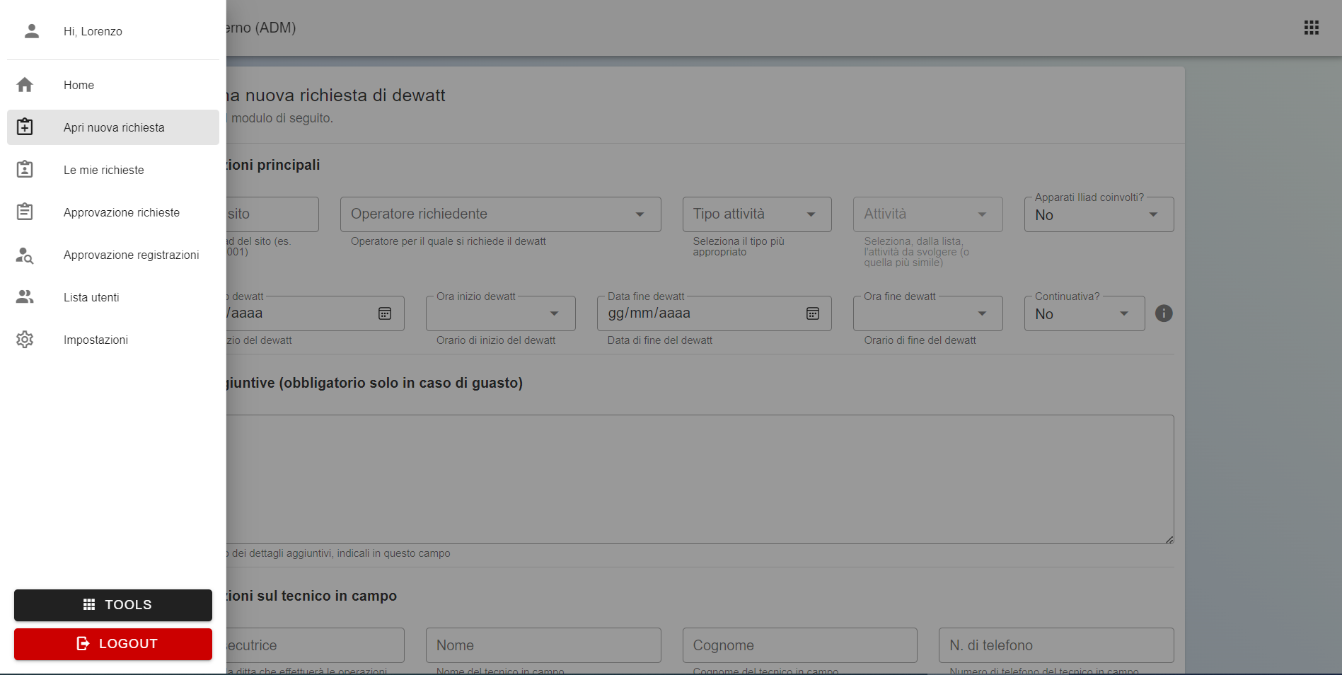Go to Home in the sidebar
Viewport: 1342px width, 675px height.
(x=113, y=85)
